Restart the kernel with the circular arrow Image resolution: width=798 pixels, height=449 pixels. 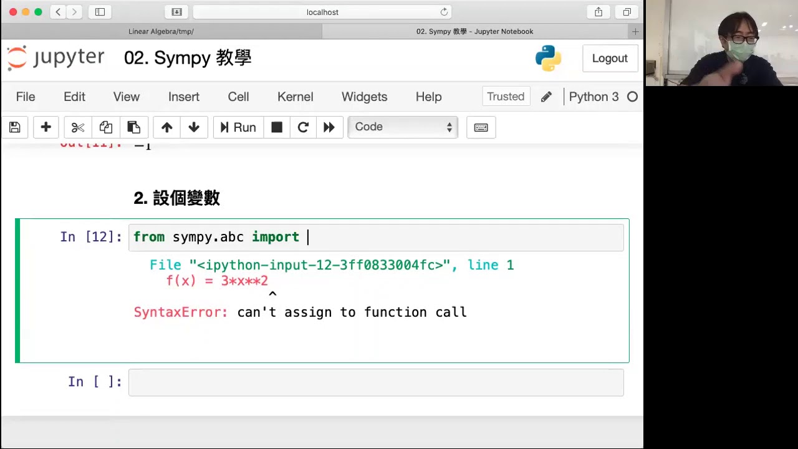tap(303, 127)
